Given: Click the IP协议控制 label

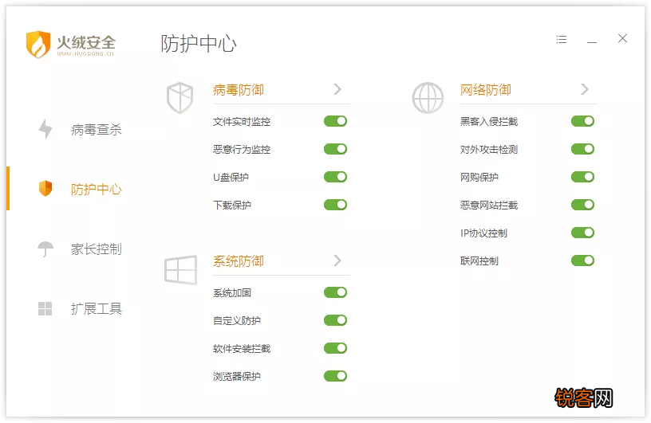Looking at the screenshot, I should [x=483, y=233].
